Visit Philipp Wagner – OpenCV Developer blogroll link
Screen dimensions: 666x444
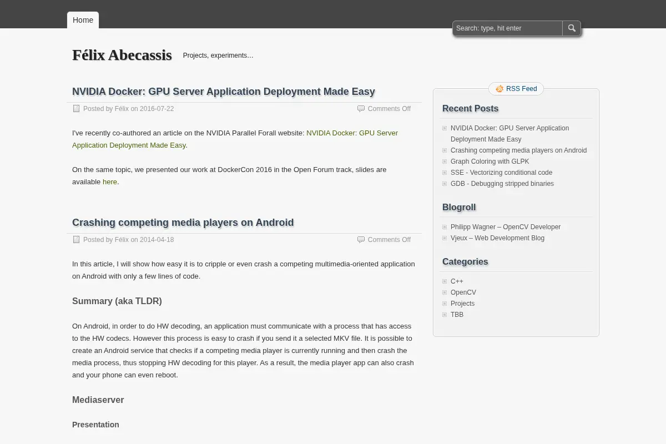click(506, 227)
